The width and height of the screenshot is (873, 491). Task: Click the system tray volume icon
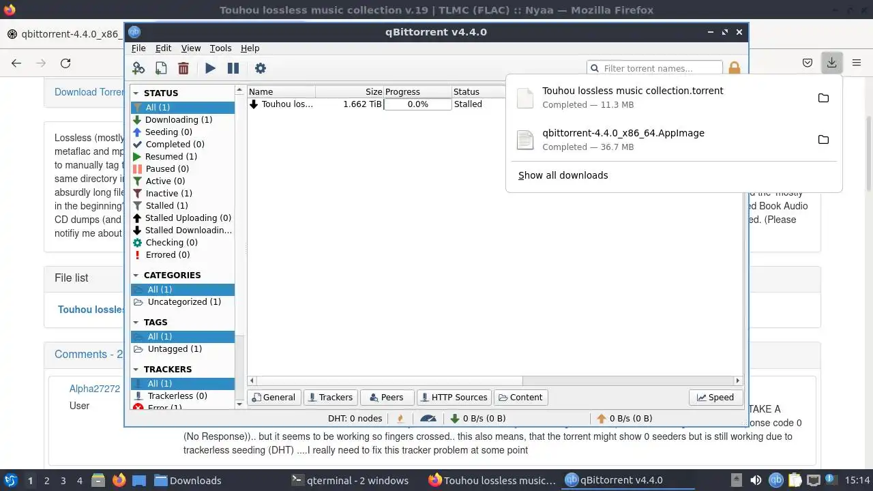click(x=756, y=480)
